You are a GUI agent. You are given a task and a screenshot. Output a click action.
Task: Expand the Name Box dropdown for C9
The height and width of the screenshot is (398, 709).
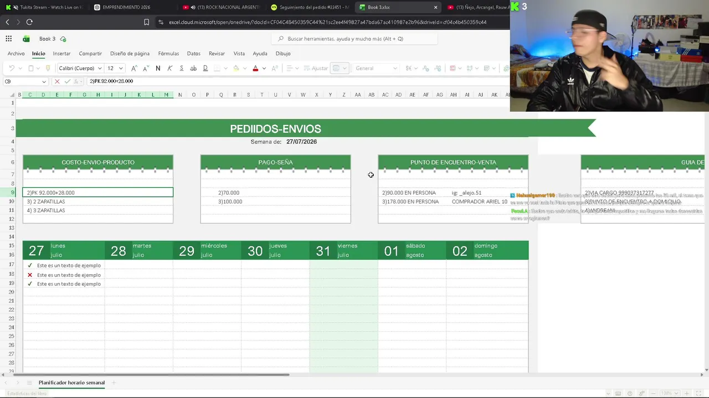[x=44, y=82]
